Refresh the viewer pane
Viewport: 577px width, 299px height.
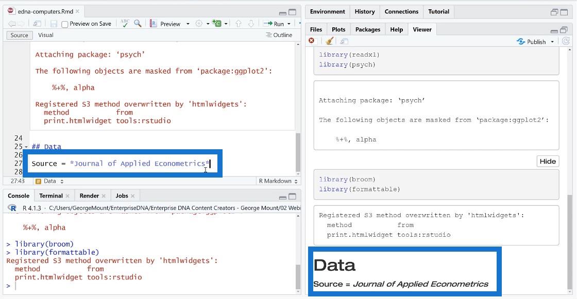pyautogui.click(x=566, y=41)
